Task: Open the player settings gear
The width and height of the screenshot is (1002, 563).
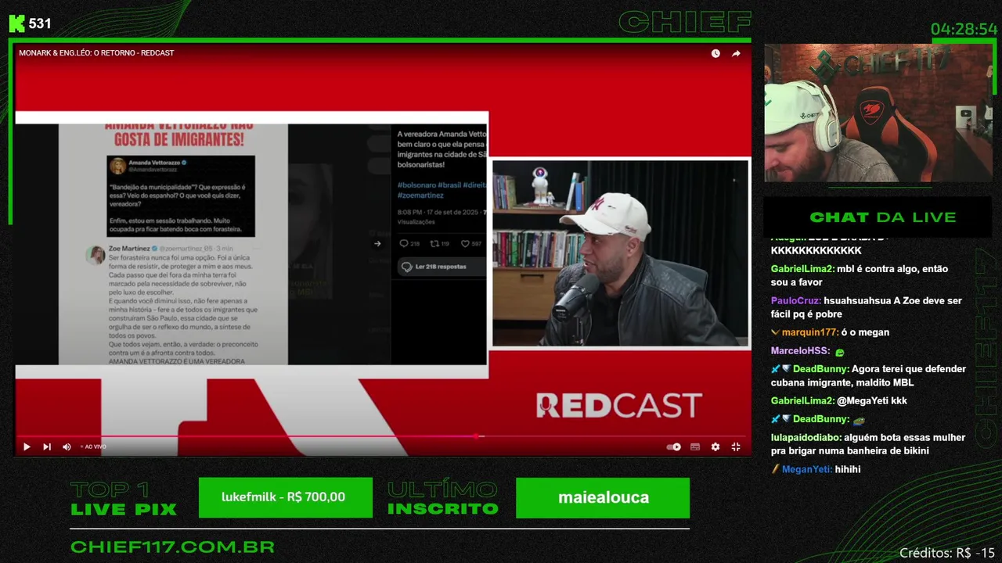Action: pyautogui.click(x=715, y=446)
